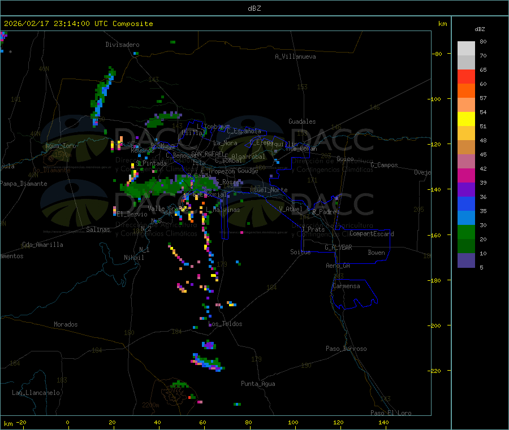This screenshot has height=430, width=509.
Task: Select the purple 39 dBZ color swatch
Action: click(466, 190)
